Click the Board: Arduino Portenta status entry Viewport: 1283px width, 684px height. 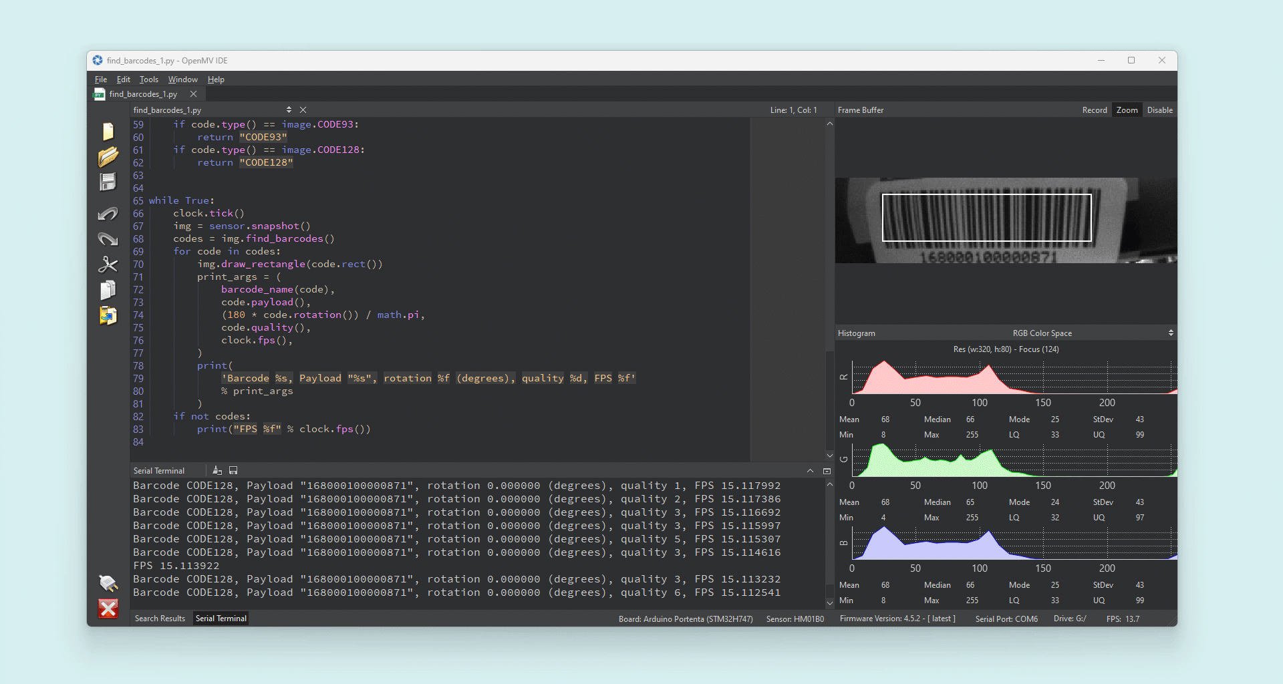click(686, 619)
